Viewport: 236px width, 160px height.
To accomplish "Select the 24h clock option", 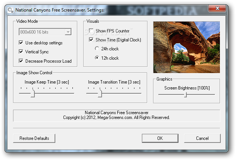I will [x=97, y=48].
